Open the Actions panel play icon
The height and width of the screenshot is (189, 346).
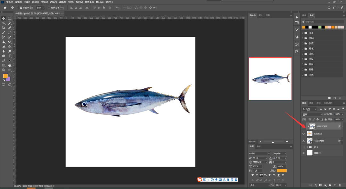[x=297, y=17]
